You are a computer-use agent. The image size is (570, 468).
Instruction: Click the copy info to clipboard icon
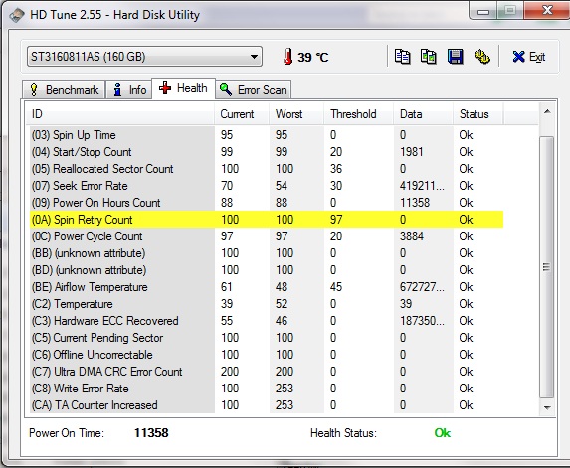coord(402,57)
